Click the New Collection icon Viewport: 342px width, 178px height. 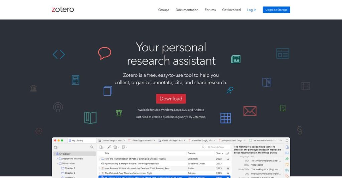pos(56,147)
